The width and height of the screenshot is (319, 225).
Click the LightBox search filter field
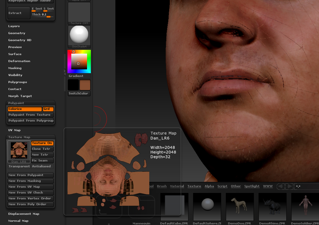coord(307,186)
